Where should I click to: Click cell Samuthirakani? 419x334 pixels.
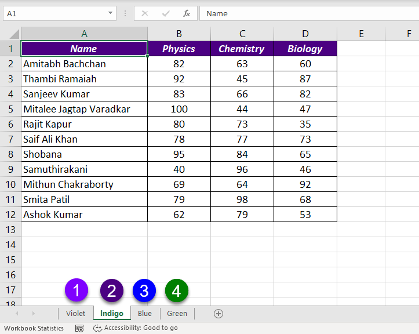tap(84, 169)
